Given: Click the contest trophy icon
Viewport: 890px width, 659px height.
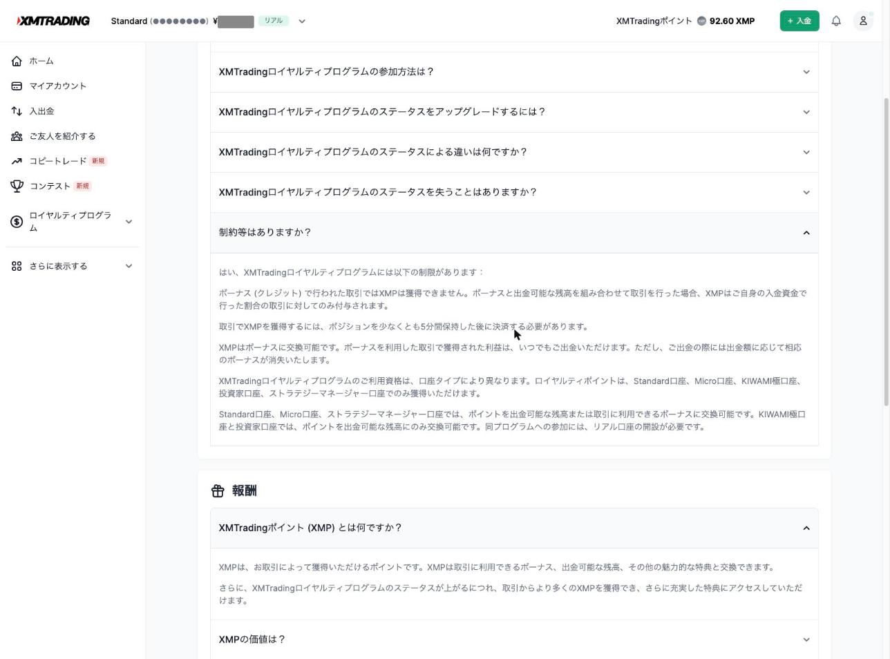Looking at the screenshot, I should coord(17,186).
